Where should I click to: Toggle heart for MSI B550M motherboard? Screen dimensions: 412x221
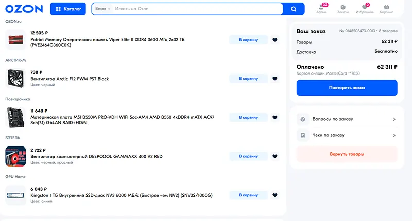pos(275,117)
